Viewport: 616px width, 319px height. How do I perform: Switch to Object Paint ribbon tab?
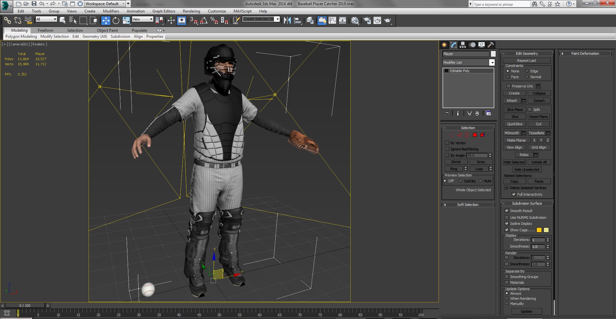(x=107, y=30)
